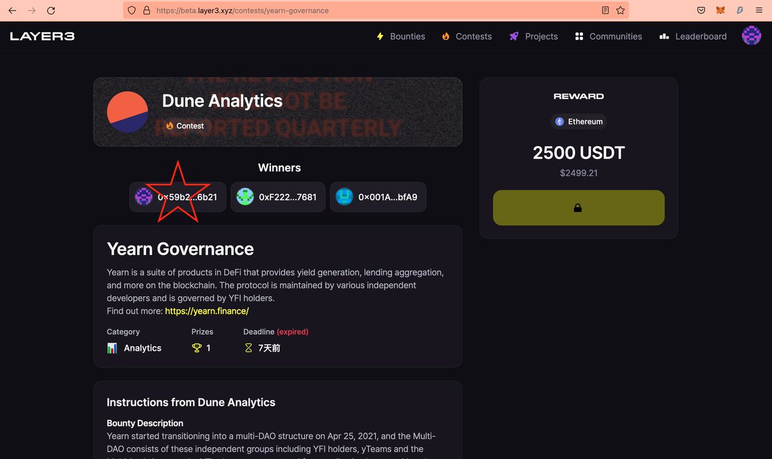Click the blue avatar of winner 0x001A
Image resolution: width=772 pixels, height=459 pixels.
tap(344, 197)
